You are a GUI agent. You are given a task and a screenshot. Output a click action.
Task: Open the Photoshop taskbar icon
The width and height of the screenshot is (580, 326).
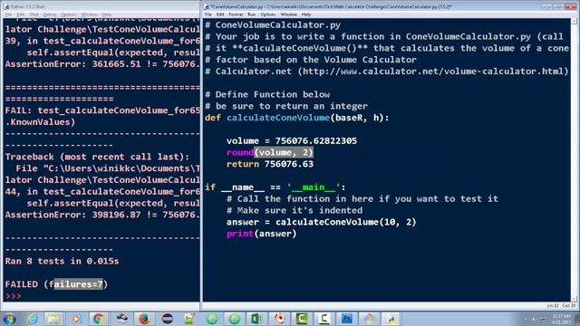[x=346, y=319]
